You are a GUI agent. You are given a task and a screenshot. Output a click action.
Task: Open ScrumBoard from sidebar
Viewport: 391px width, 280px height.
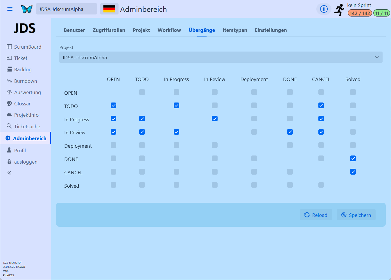28,47
